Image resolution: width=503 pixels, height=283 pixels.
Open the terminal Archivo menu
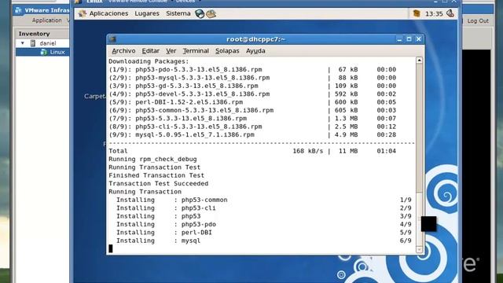[x=123, y=50]
